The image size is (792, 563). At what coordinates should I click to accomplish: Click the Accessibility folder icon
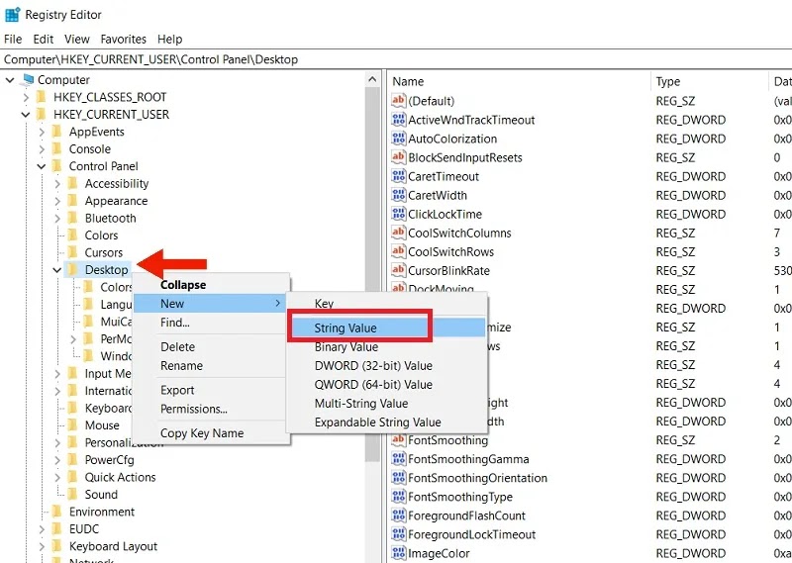pos(73,183)
